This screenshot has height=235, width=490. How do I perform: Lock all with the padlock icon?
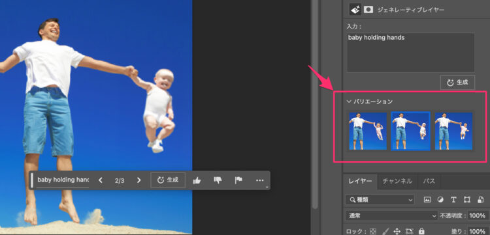point(421,231)
